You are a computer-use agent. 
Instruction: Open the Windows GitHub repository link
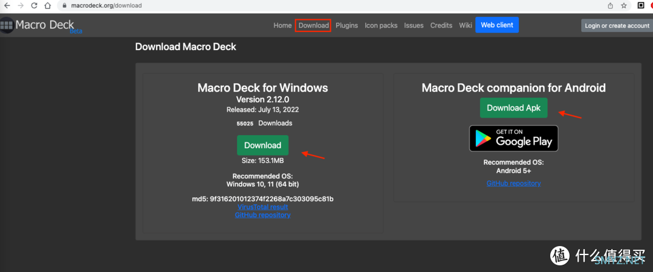click(262, 215)
